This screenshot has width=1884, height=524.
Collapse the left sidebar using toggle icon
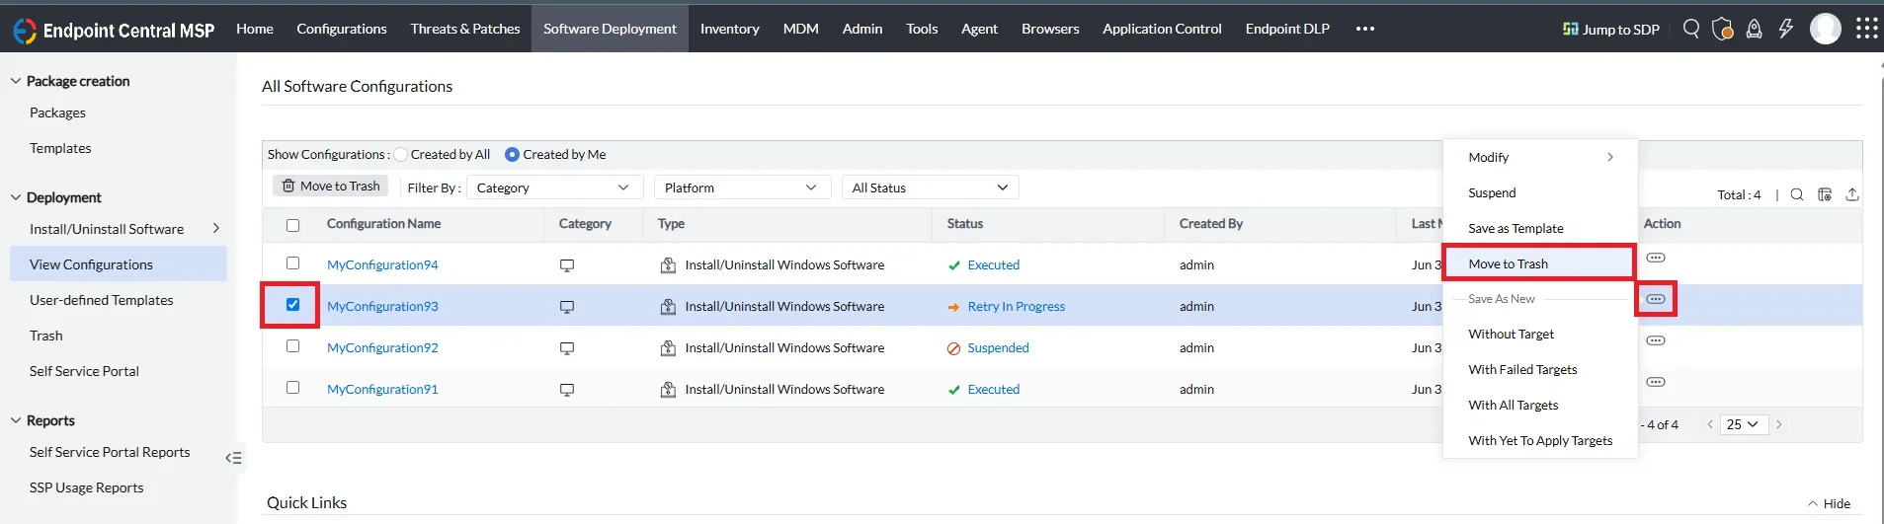tap(233, 458)
